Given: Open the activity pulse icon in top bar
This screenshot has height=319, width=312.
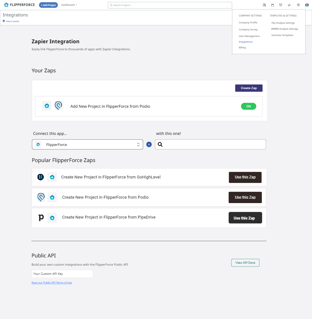Looking at the screenshot, I should (289, 5).
